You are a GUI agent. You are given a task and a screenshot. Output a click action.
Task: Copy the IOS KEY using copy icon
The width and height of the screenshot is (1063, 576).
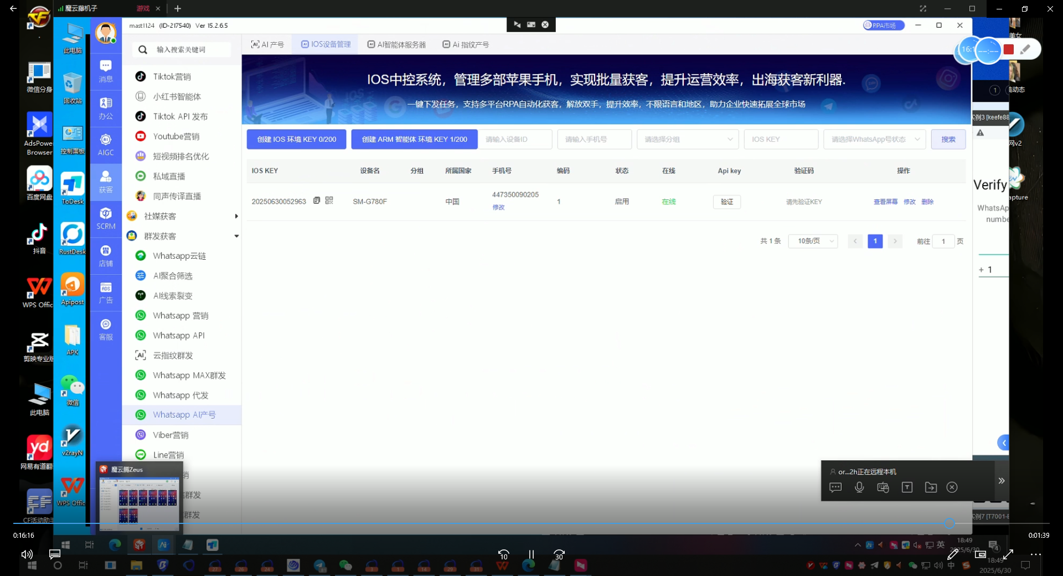[x=317, y=200]
